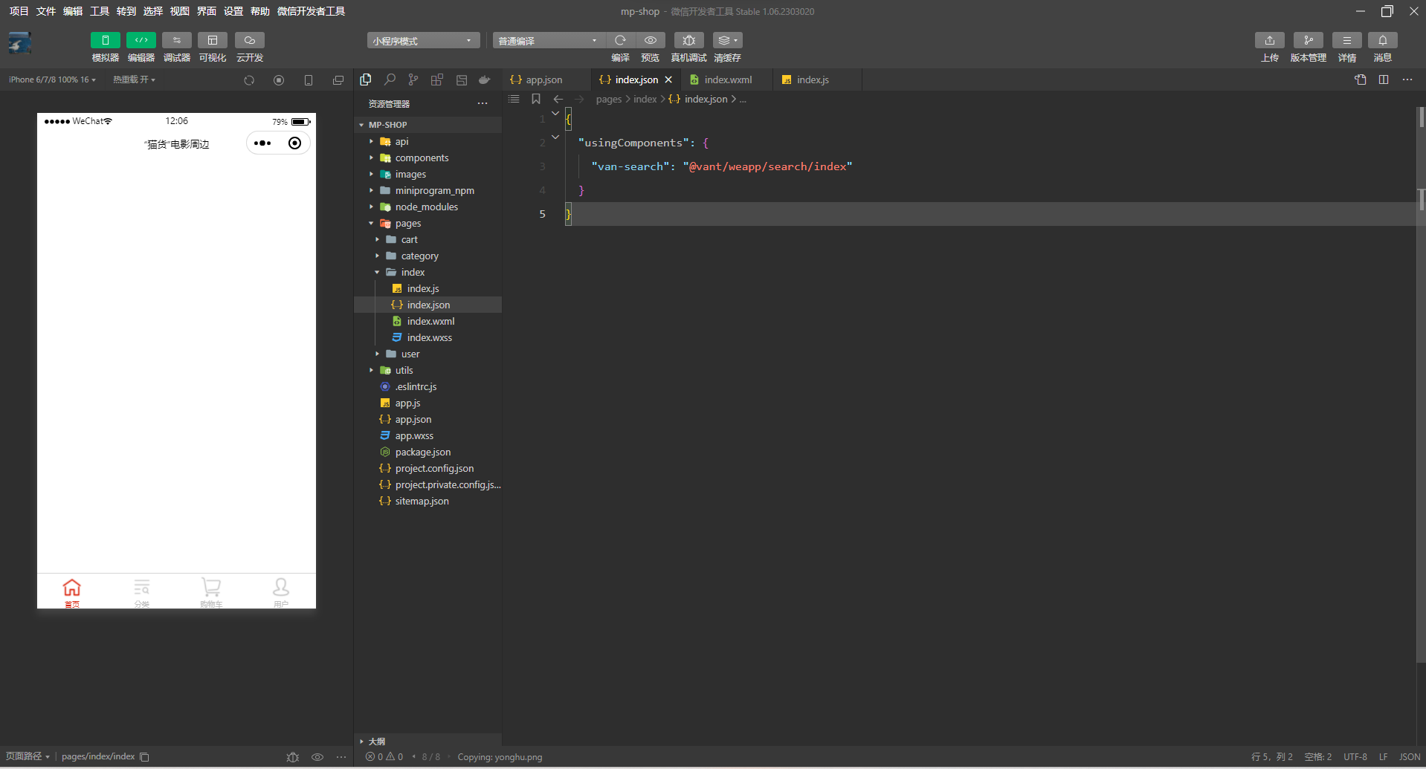Image resolution: width=1426 pixels, height=769 pixels.
Task: Toggle the simulator panel button
Action: pyautogui.click(x=106, y=40)
